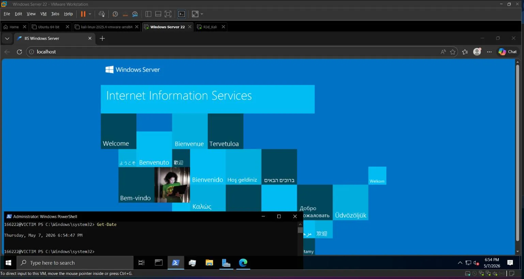Screen dimensions: 524x279
Task: Open File Explorer from the taskbar
Action: (209, 263)
